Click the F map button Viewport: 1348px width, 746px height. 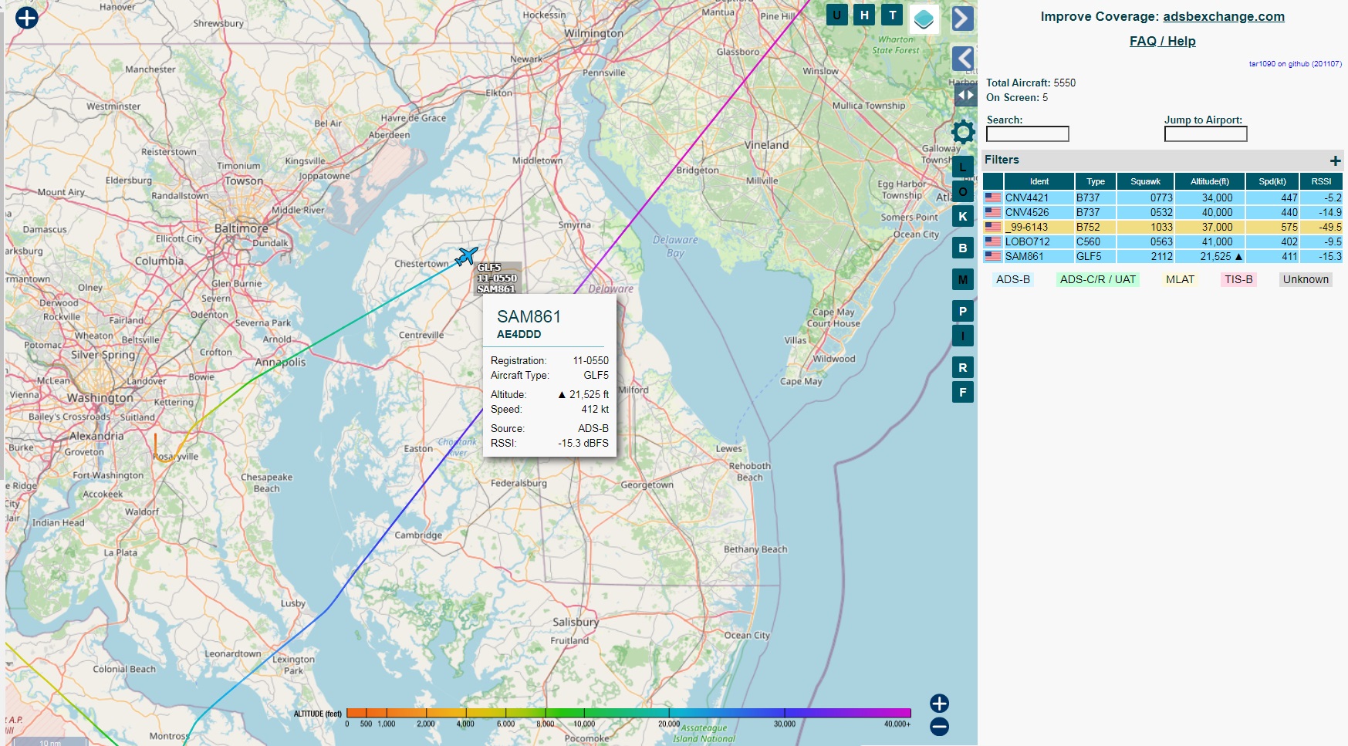coord(962,392)
